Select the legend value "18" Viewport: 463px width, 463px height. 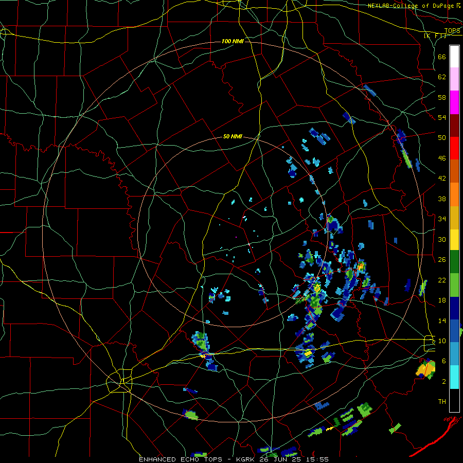point(442,300)
